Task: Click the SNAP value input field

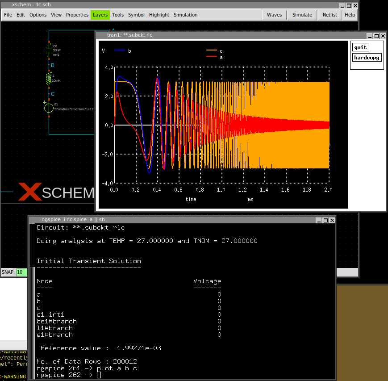Action: pos(21,272)
